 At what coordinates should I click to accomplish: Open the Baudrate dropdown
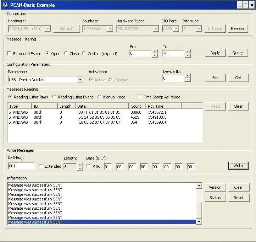click(110, 29)
